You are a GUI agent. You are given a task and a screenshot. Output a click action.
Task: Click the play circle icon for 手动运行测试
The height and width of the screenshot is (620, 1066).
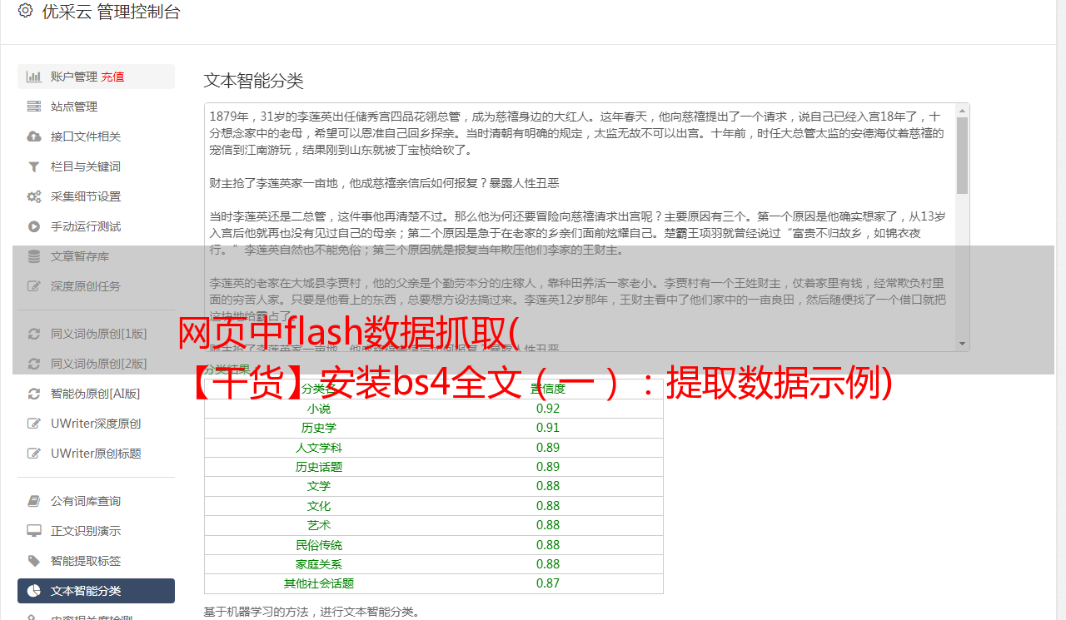pos(34,226)
